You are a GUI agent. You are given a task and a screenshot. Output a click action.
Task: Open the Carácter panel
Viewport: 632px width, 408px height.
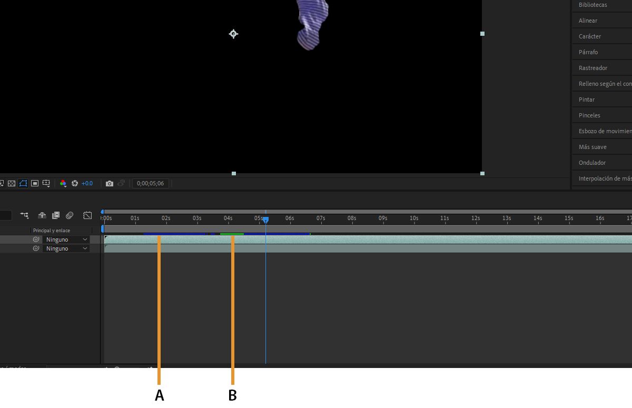590,36
